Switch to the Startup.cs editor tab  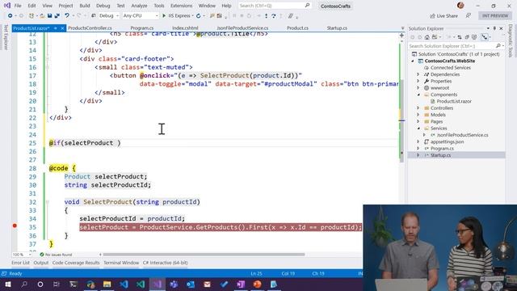(x=337, y=28)
